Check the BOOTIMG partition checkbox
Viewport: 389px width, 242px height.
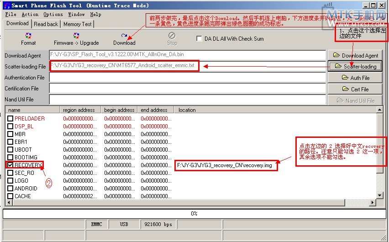coord(10,157)
